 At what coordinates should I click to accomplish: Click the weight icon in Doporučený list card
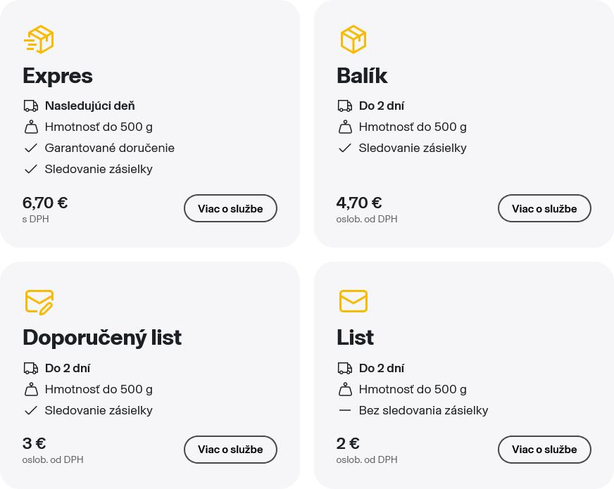coord(31,389)
